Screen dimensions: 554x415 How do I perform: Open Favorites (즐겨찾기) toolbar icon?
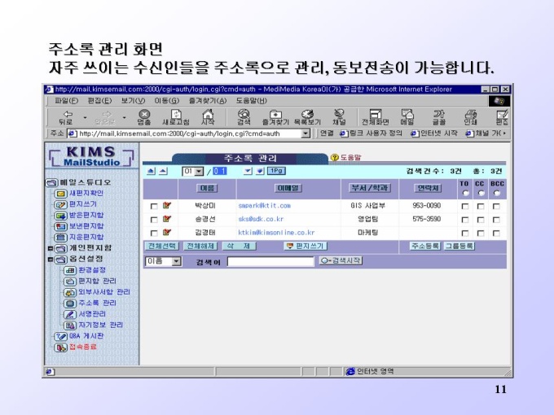point(275,117)
